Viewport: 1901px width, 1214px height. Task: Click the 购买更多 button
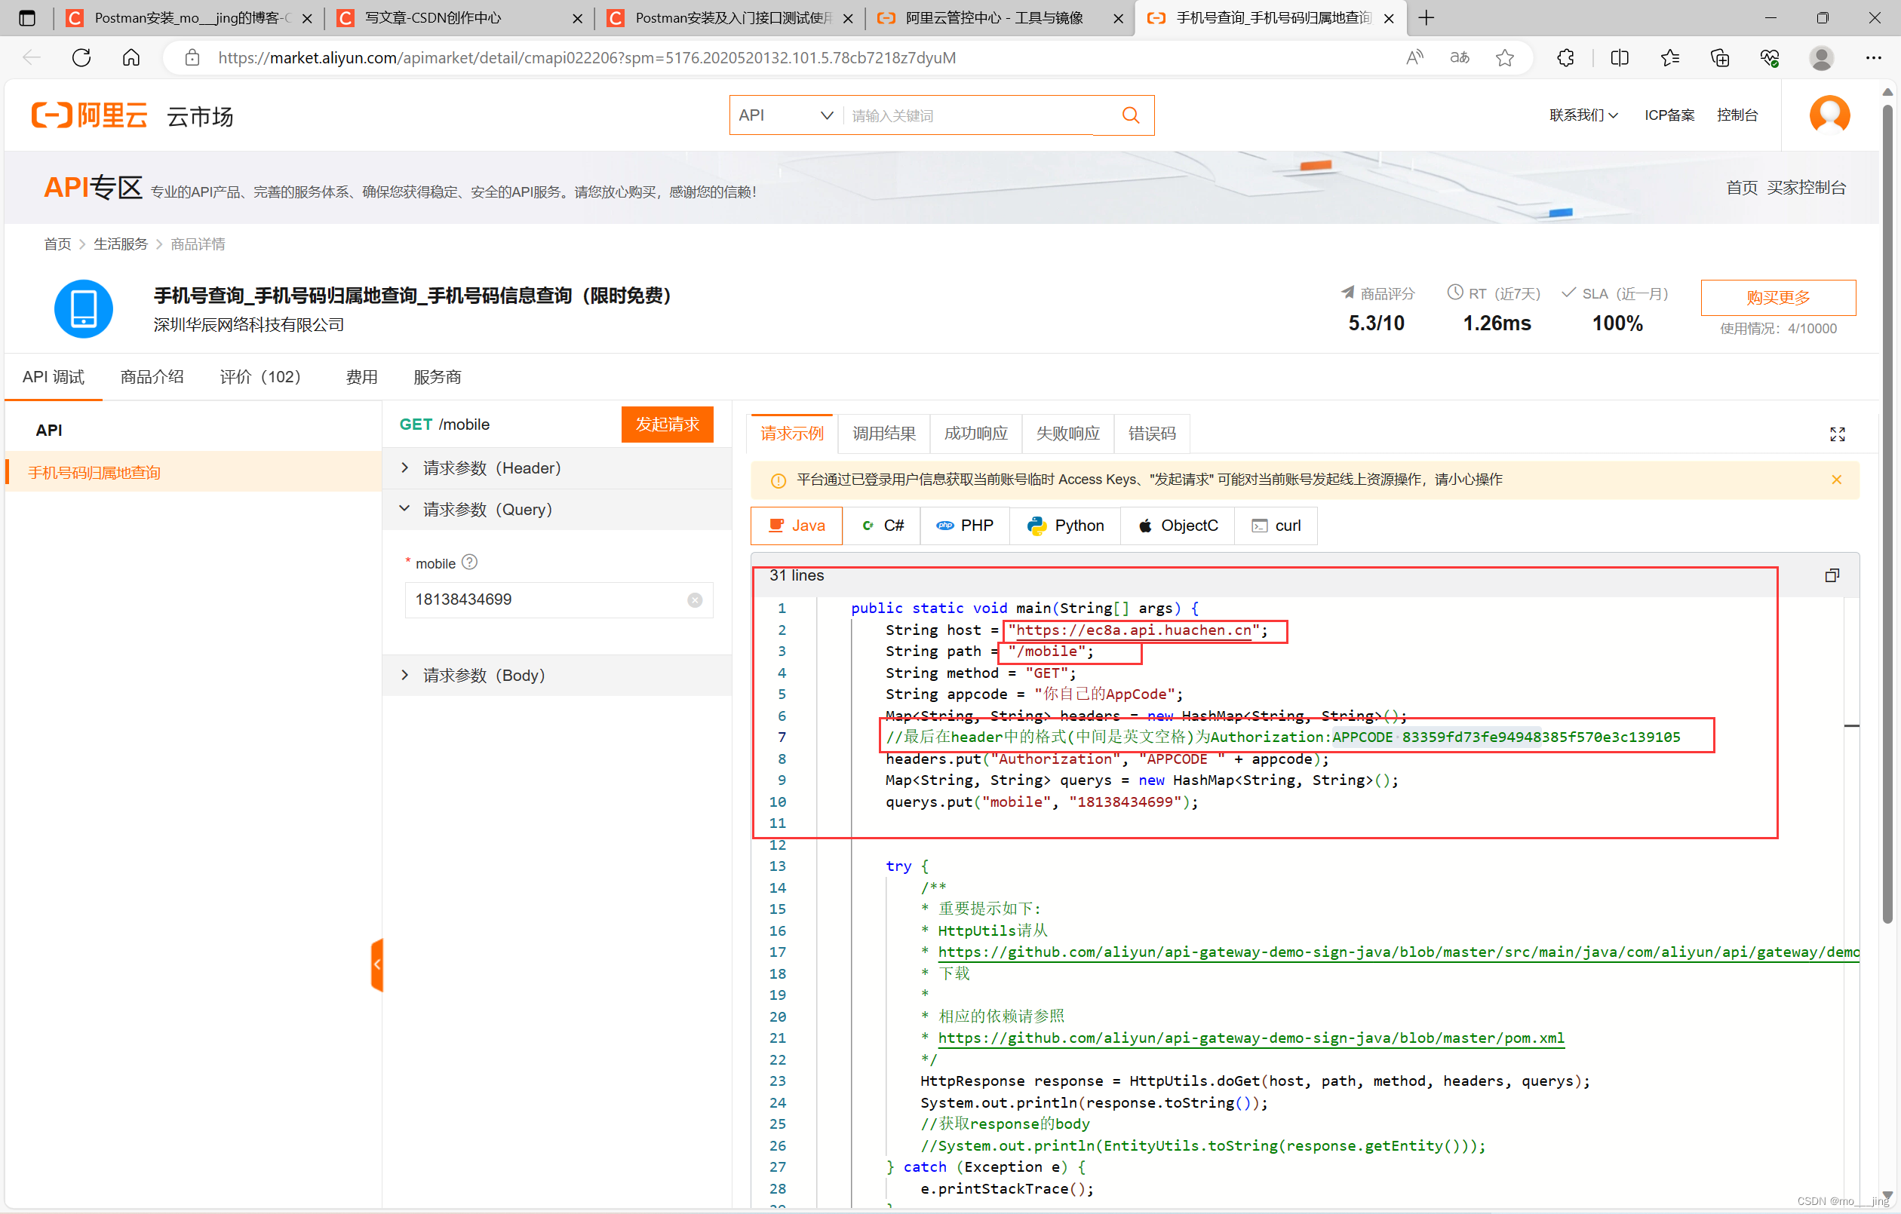[x=1777, y=298]
